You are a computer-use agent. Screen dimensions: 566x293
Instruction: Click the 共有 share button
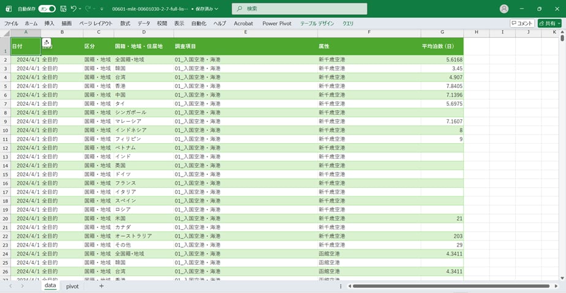point(549,23)
